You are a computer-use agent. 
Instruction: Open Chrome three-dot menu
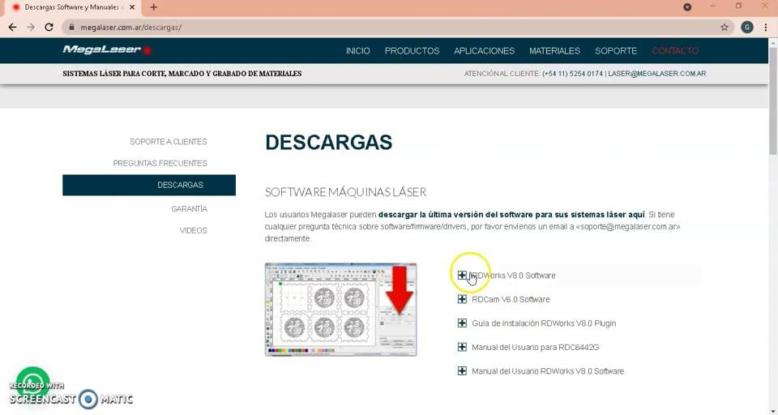(x=766, y=28)
